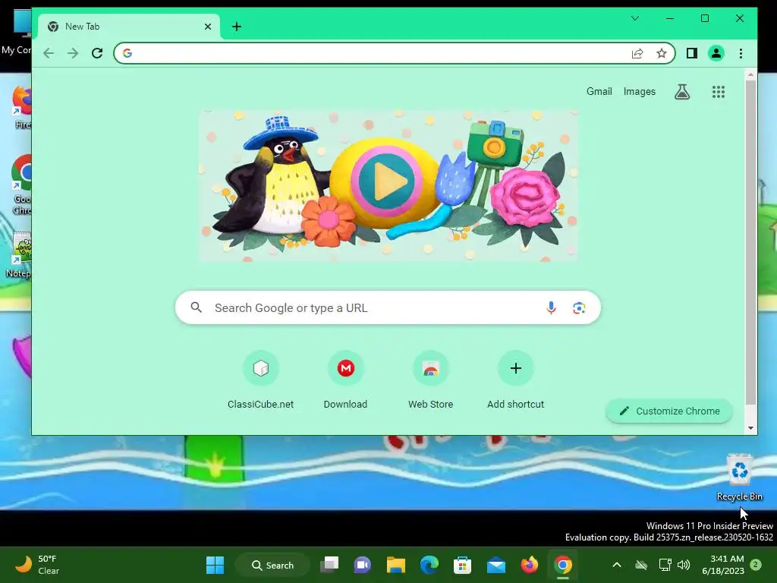
Task: Open Search Labs flask icon
Action: point(682,92)
